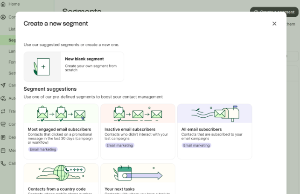Click the Meetings calendar icon

[4, 150]
